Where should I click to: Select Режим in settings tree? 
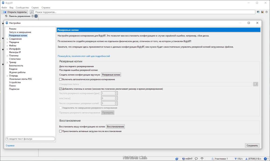point(13,29)
